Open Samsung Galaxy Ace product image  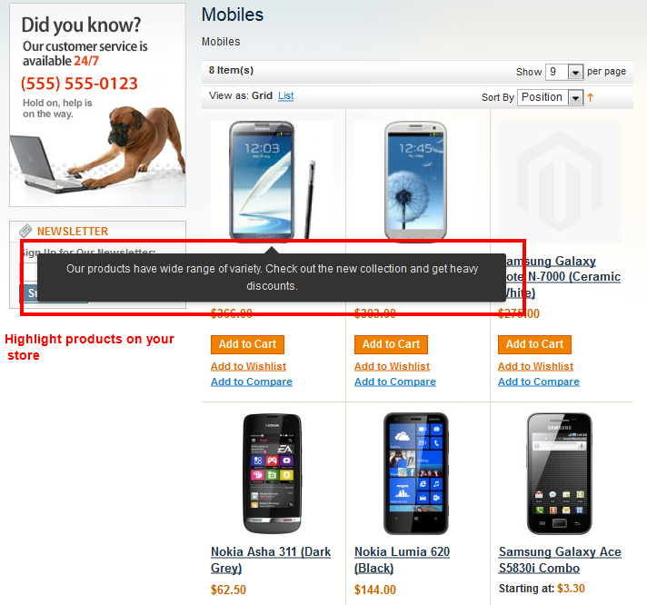(559, 473)
